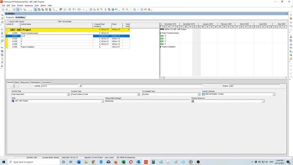Screen dimensions: 293x165
Task: Open the Help menu
Action: [x=50, y=5]
